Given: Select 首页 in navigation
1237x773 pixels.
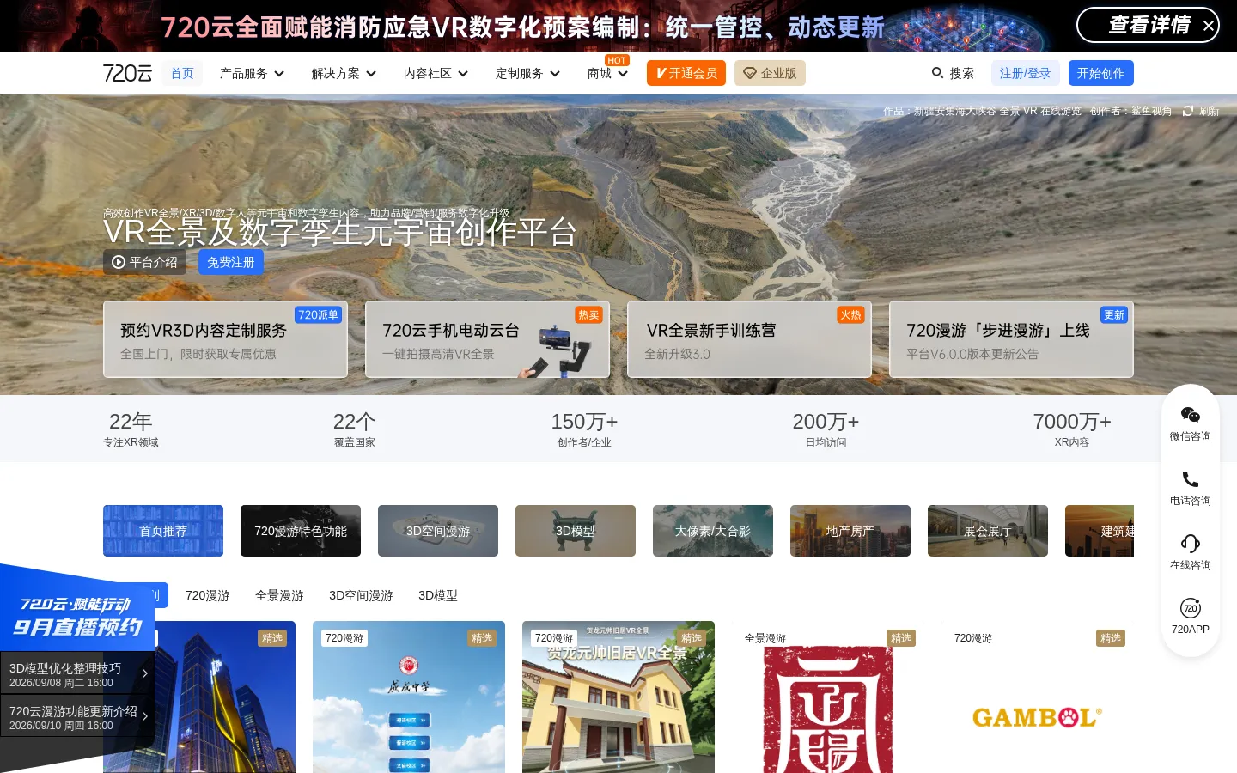Looking at the screenshot, I should point(182,73).
